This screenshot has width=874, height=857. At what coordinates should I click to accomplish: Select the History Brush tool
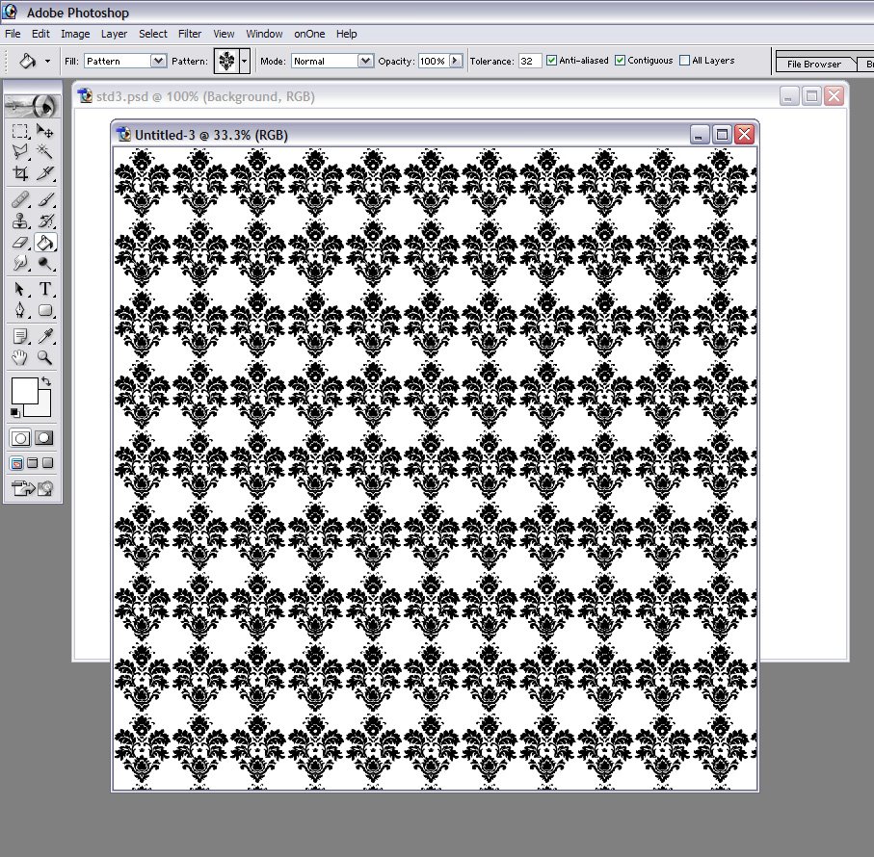pos(44,221)
